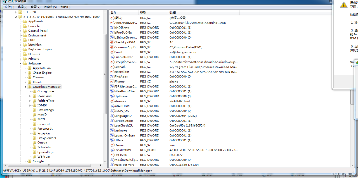Screen dimensions: 358x178
Task: Click the registry path in the status bar
Action: (x=78, y=171)
